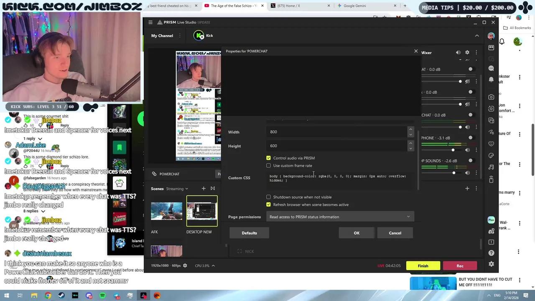Toggle Refresh browser when scene becomes active

(x=268, y=204)
